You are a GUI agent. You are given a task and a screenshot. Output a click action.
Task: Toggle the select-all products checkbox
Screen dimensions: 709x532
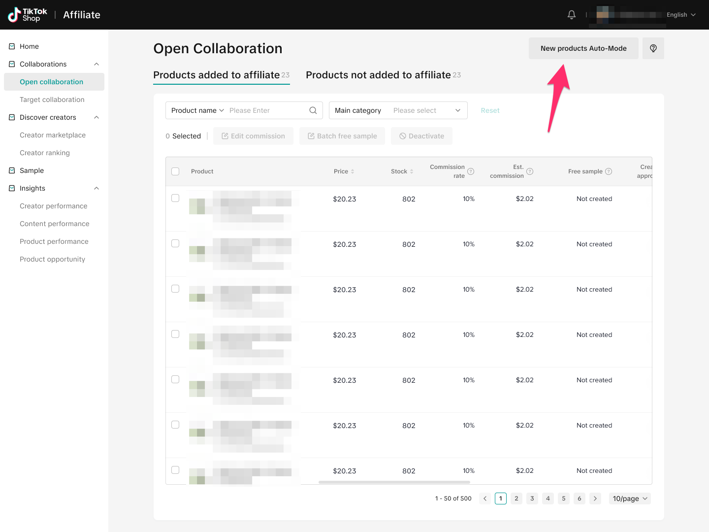point(175,171)
